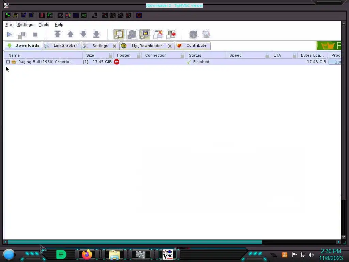Click third VNC magnifier zoom icon
The height and width of the screenshot is (262, 349).
[x=120, y=15]
